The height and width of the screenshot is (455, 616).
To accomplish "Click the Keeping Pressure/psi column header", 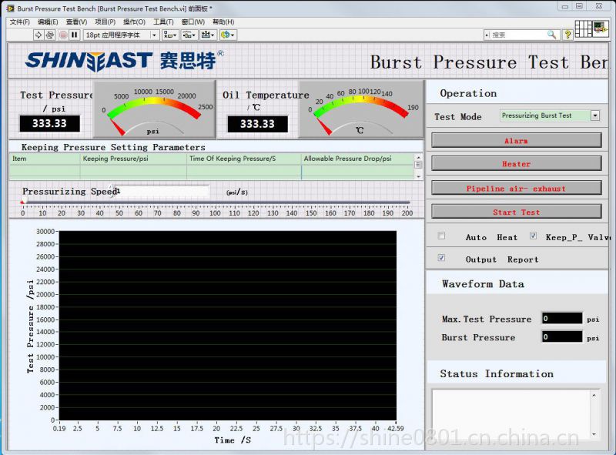I will [133, 159].
